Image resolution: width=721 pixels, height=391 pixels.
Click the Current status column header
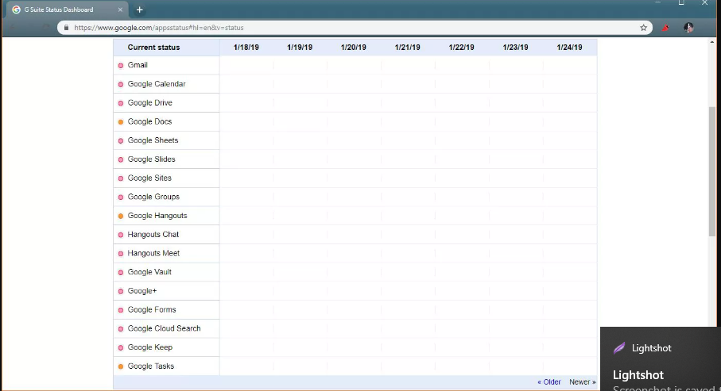(x=153, y=48)
